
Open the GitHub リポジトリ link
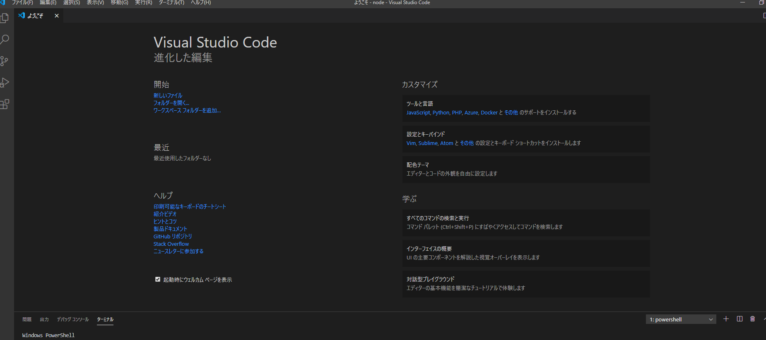[x=173, y=236]
